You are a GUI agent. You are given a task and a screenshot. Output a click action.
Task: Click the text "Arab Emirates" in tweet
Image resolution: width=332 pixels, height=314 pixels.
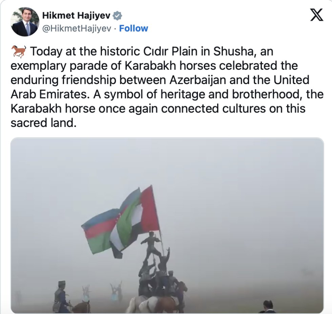click(x=48, y=94)
